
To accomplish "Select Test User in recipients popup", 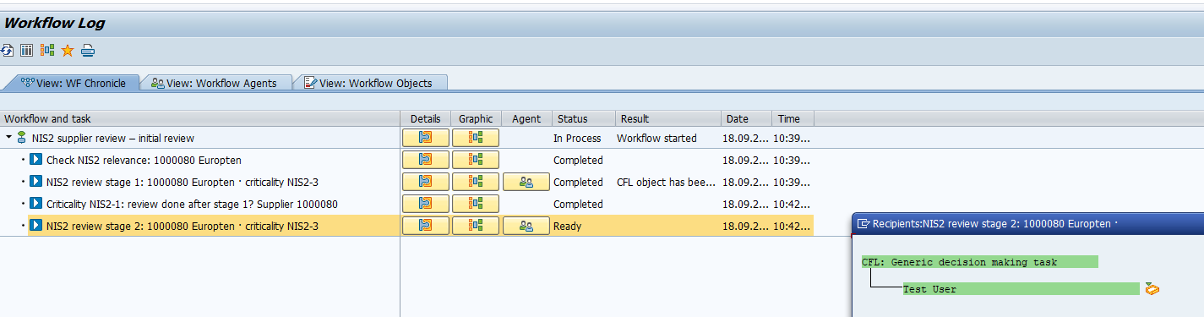I will tap(1021, 289).
